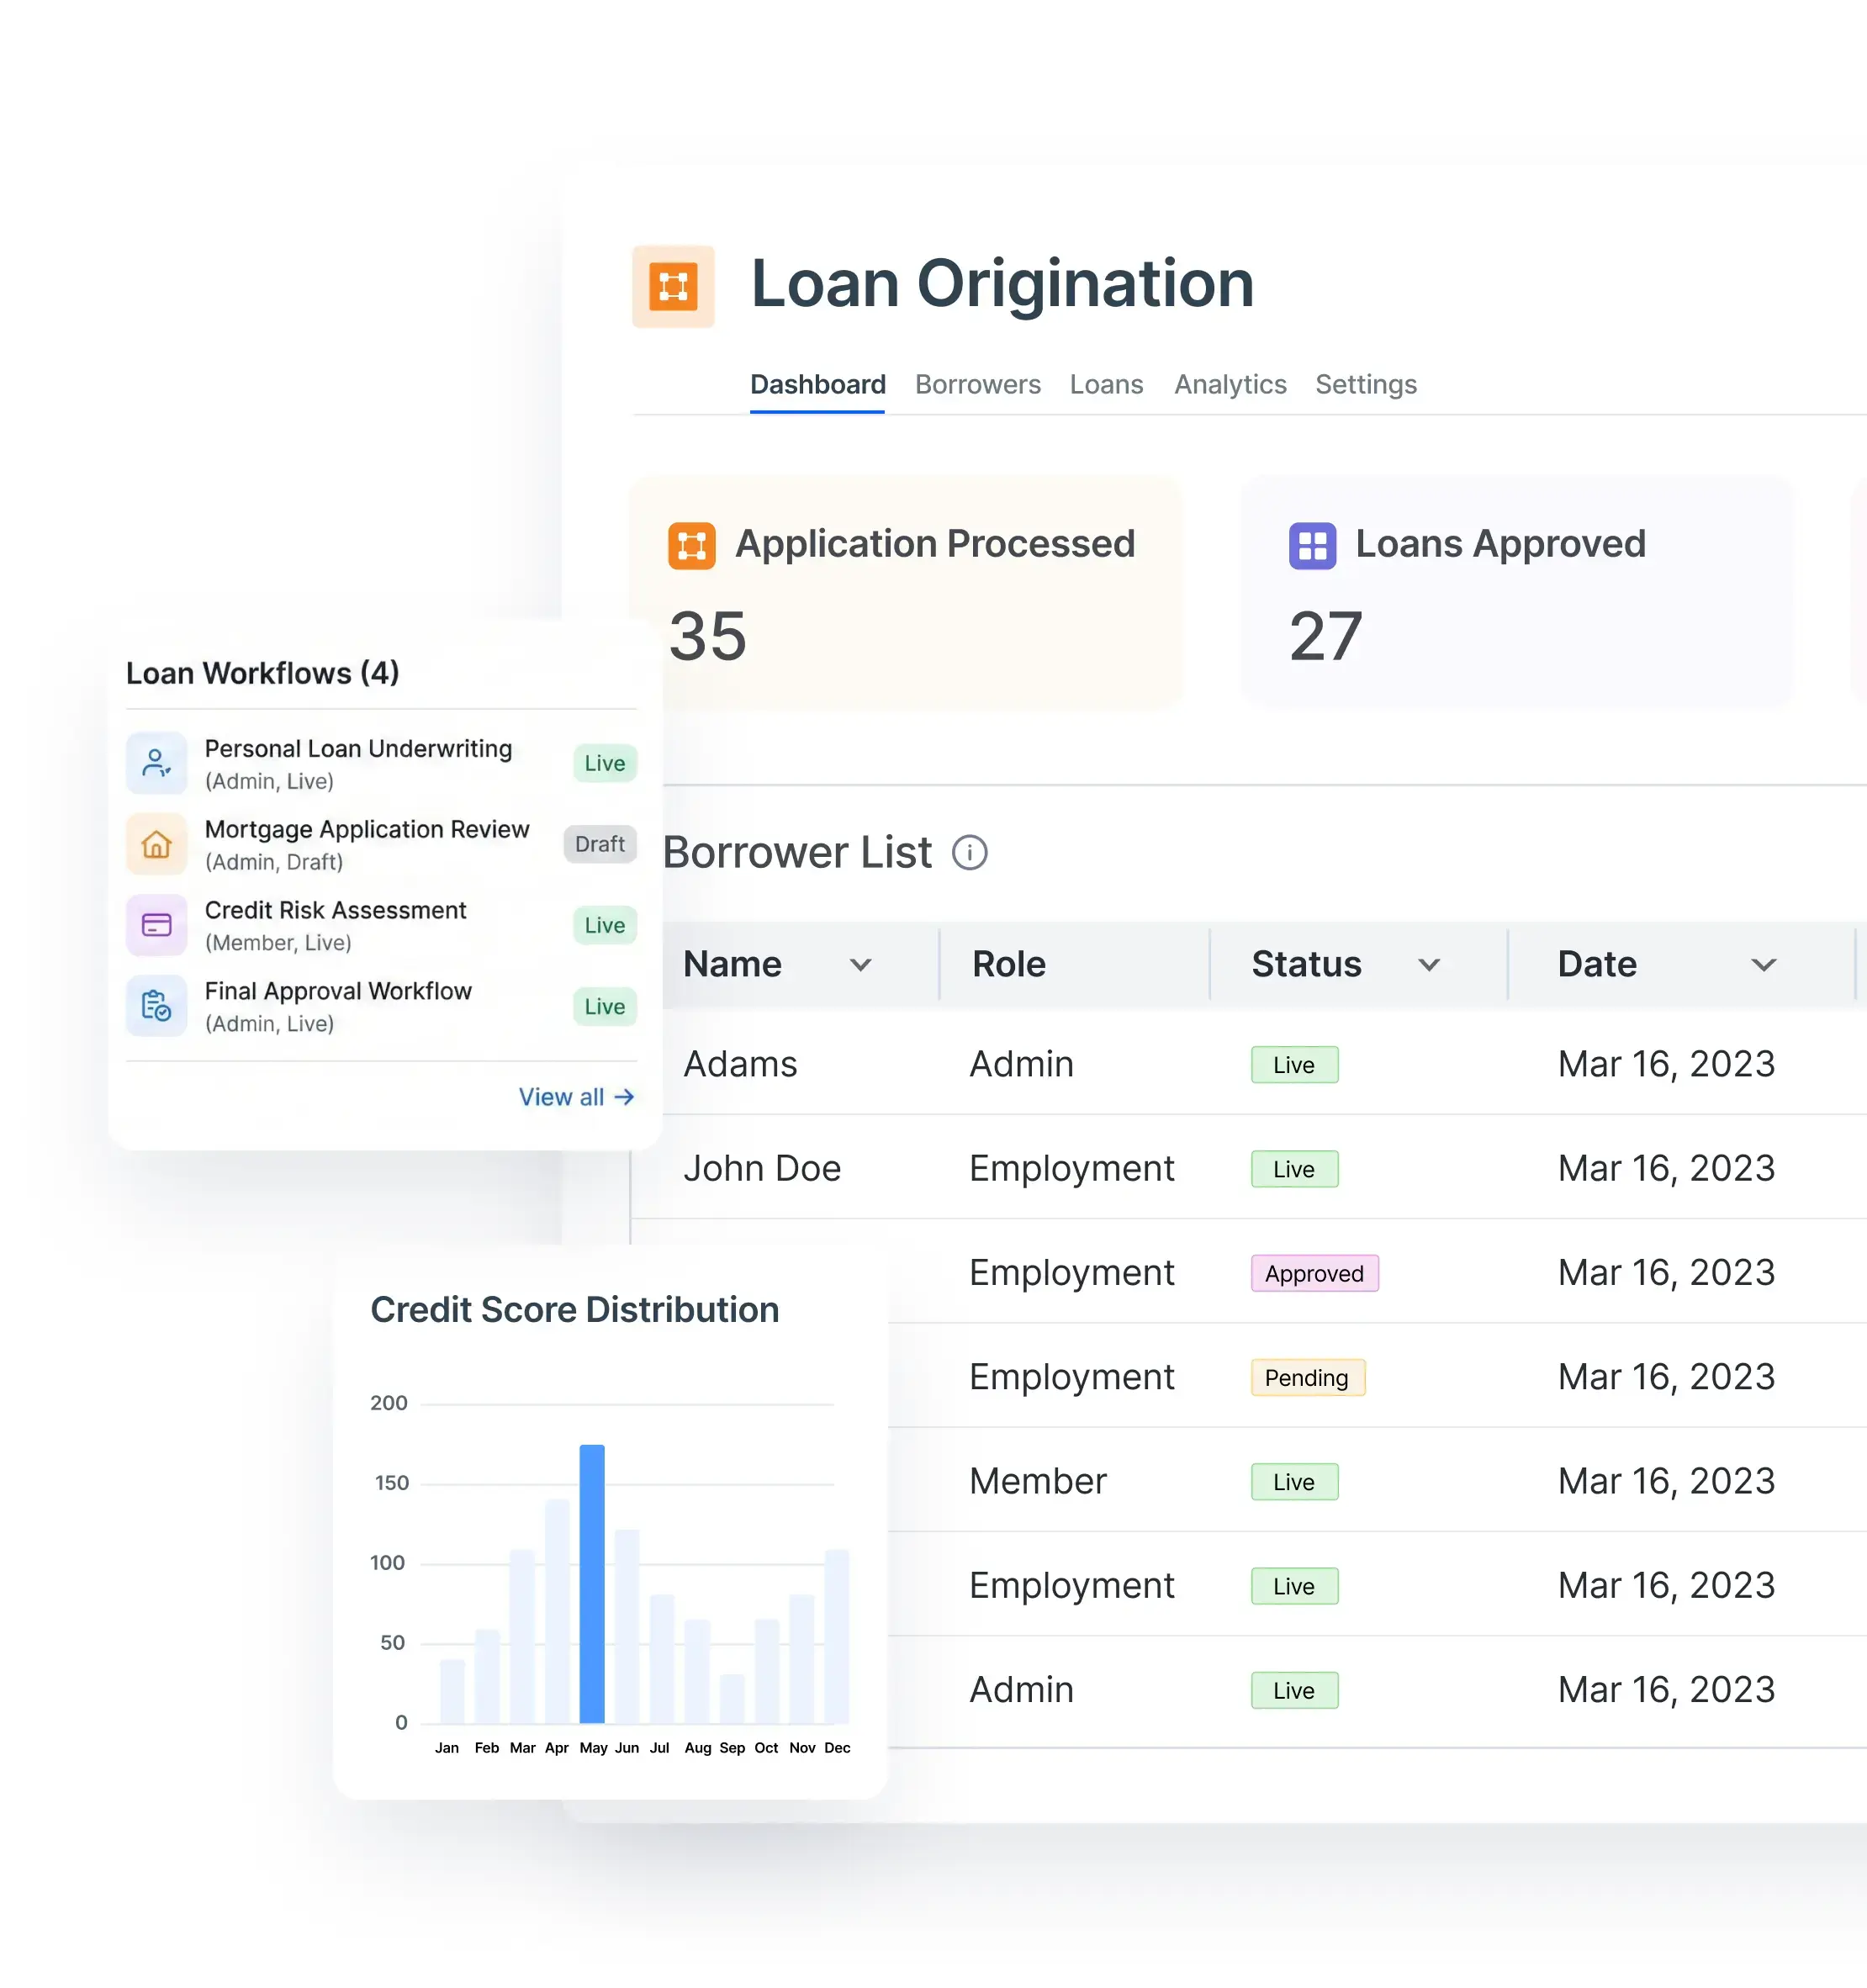The width and height of the screenshot is (1867, 1988).
Task: Select the Final Approval Workflow clipboard icon
Action: 156,1006
